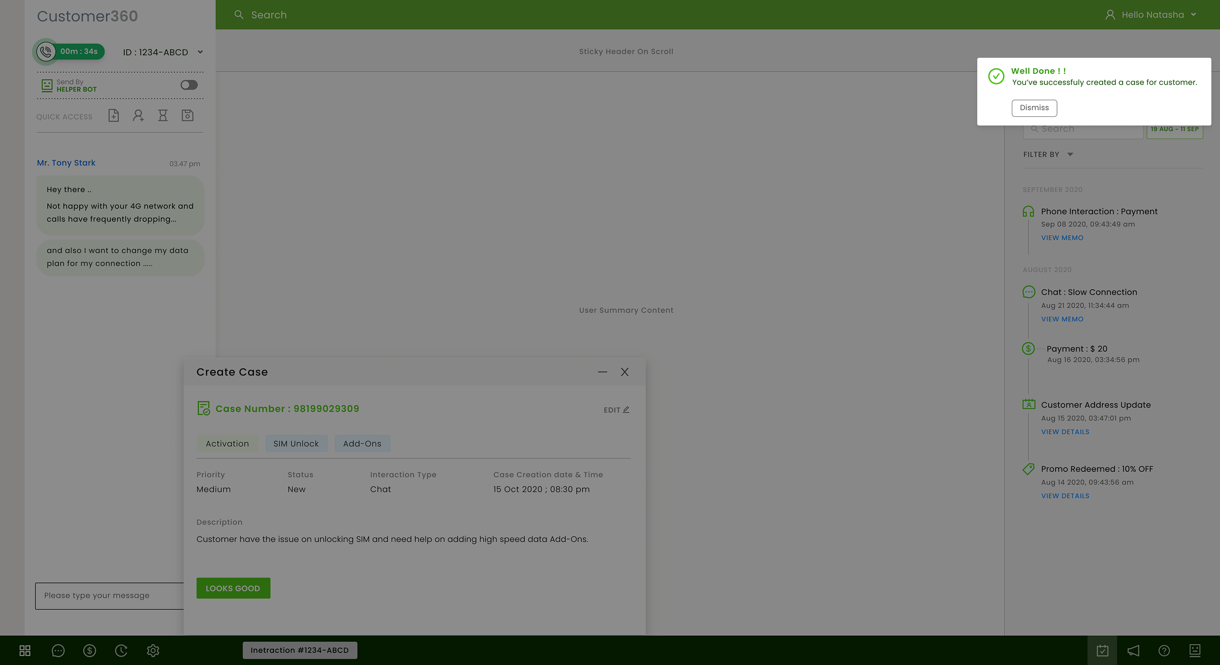Open the 19 AUG - 11 SEP date range
The image size is (1220, 665).
tap(1175, 129)
